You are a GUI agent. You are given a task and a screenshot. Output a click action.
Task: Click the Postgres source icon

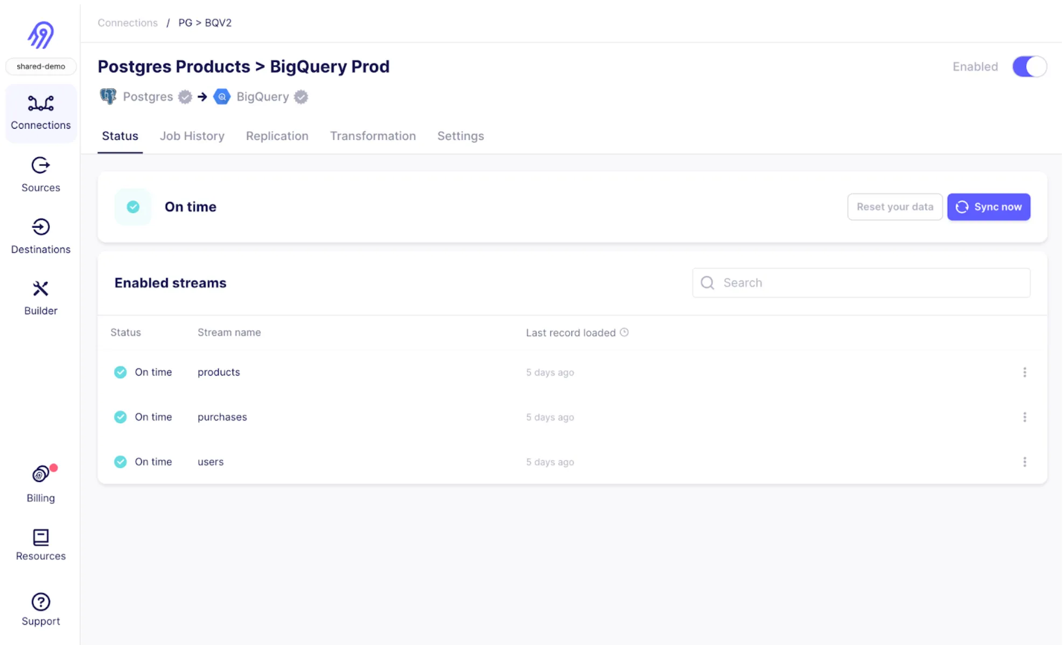tap(108, 96)
